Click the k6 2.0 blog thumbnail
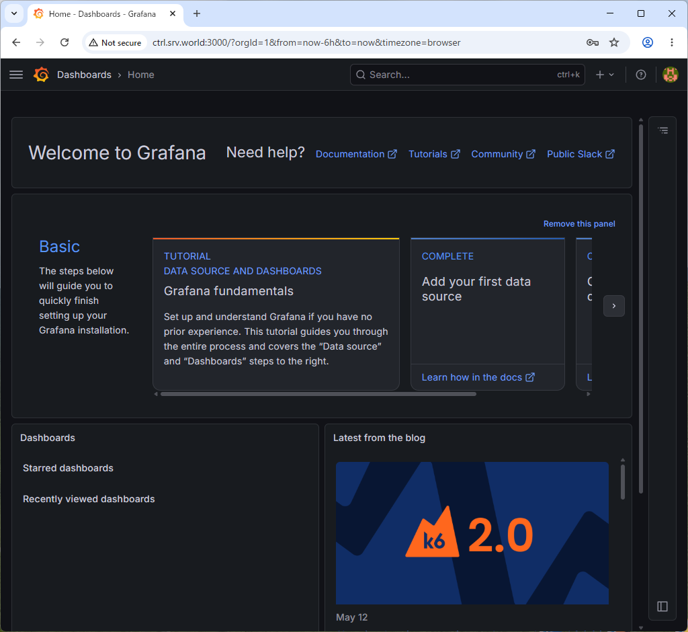Viewport: 688px width, 632px height. coord(472,533)
